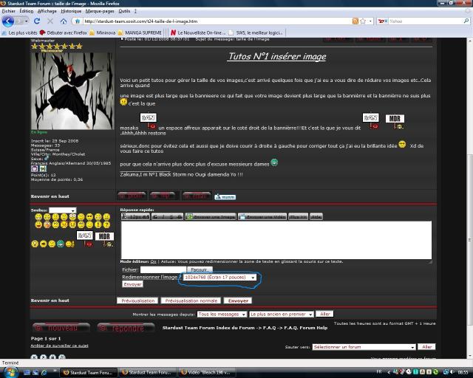Click the small msnm contact button

(x=225, y=197)
